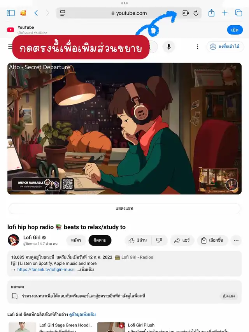Tap the microphone voice search icon
The image size is (249, 332).
[168, 47]
